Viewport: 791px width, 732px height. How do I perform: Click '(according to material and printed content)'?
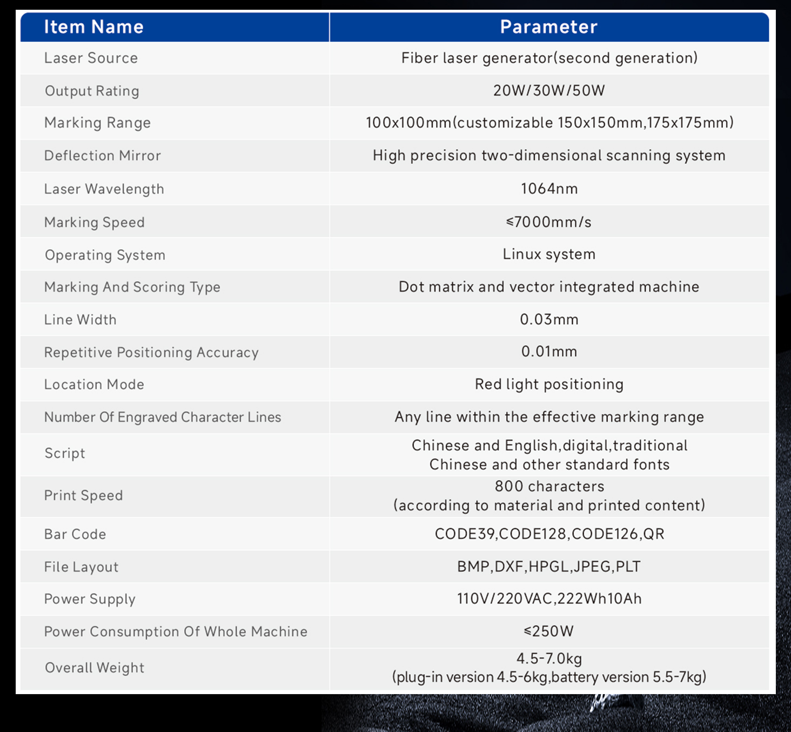click(549, 505)
